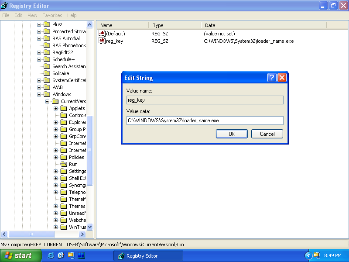
Task: Click the Themes folder icon
Action: 64,206
